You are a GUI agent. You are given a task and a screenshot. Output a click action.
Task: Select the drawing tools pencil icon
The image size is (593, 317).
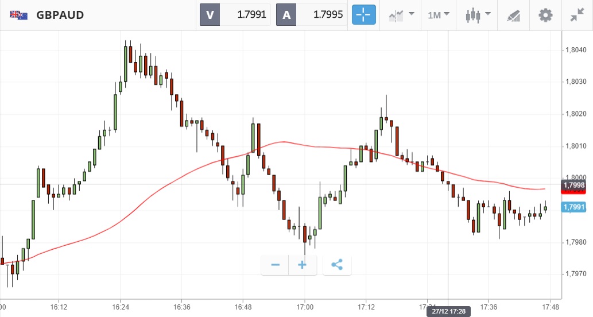[513, 16]
